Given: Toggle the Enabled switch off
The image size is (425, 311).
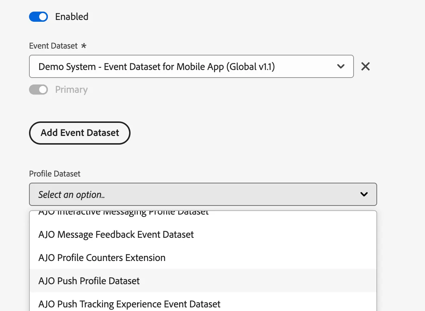Looking at the screenshot, I should click(38, 17).
